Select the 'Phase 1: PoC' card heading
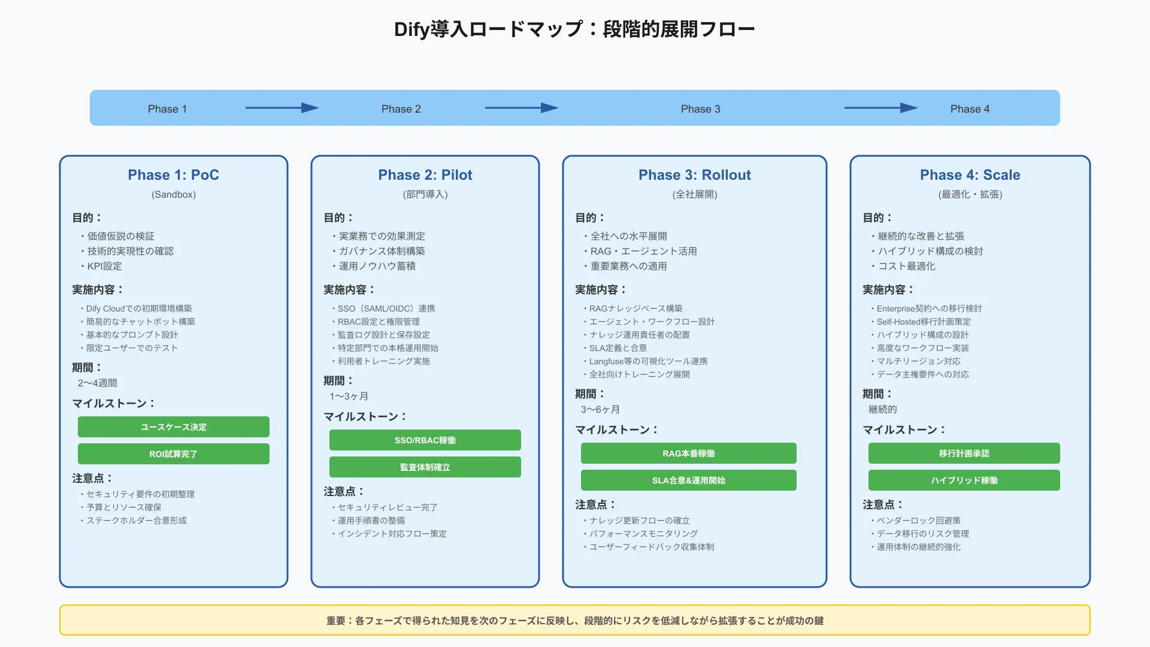 click(x=173, y=175)
